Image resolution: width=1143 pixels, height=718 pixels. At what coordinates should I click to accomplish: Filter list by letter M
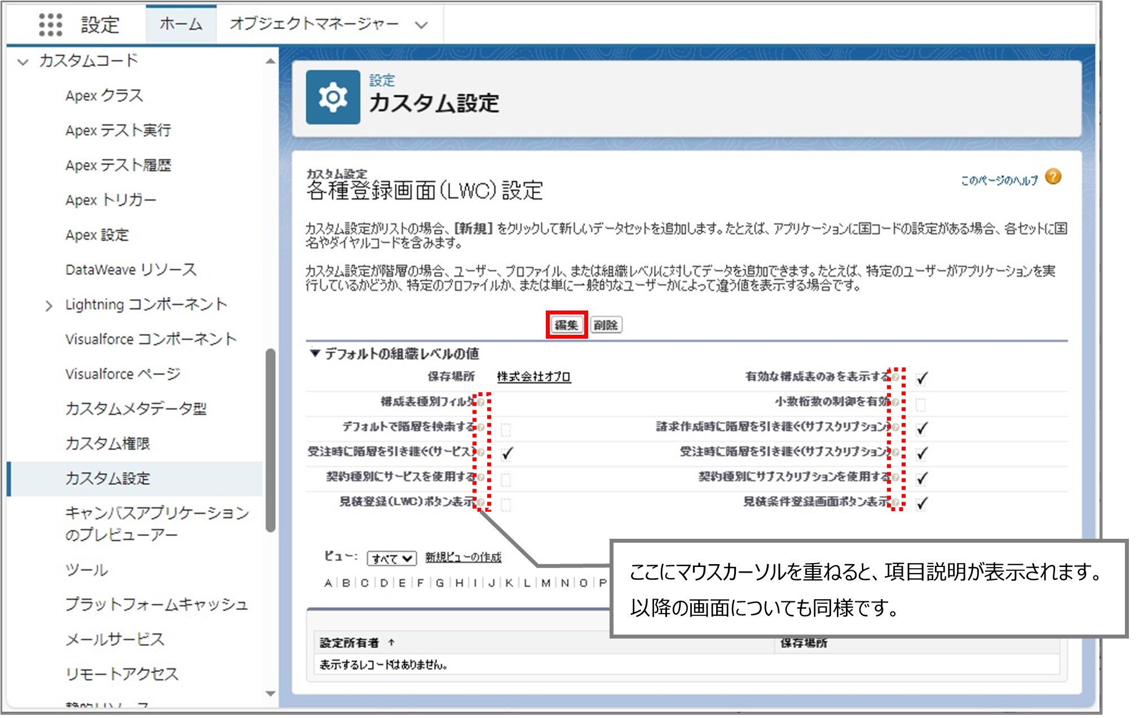(x=545, y=583)
